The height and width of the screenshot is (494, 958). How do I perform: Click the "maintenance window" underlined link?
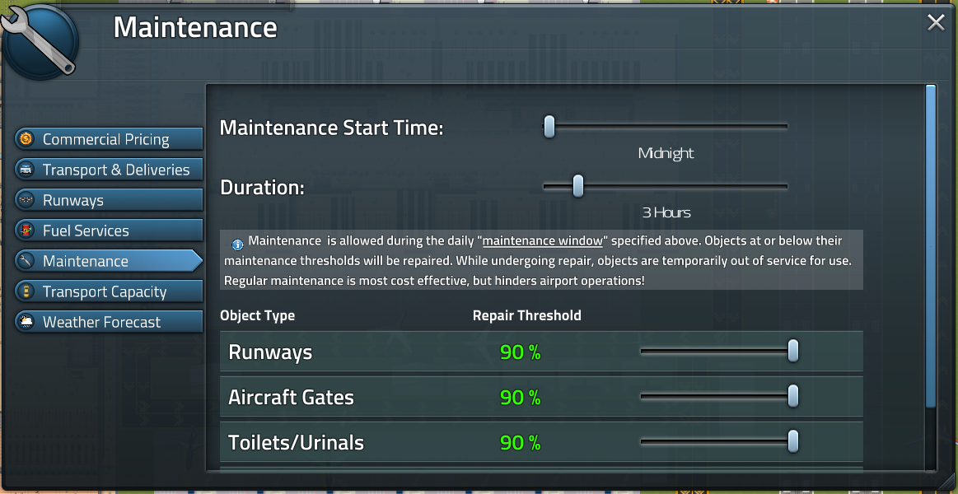tap(544, 241)
